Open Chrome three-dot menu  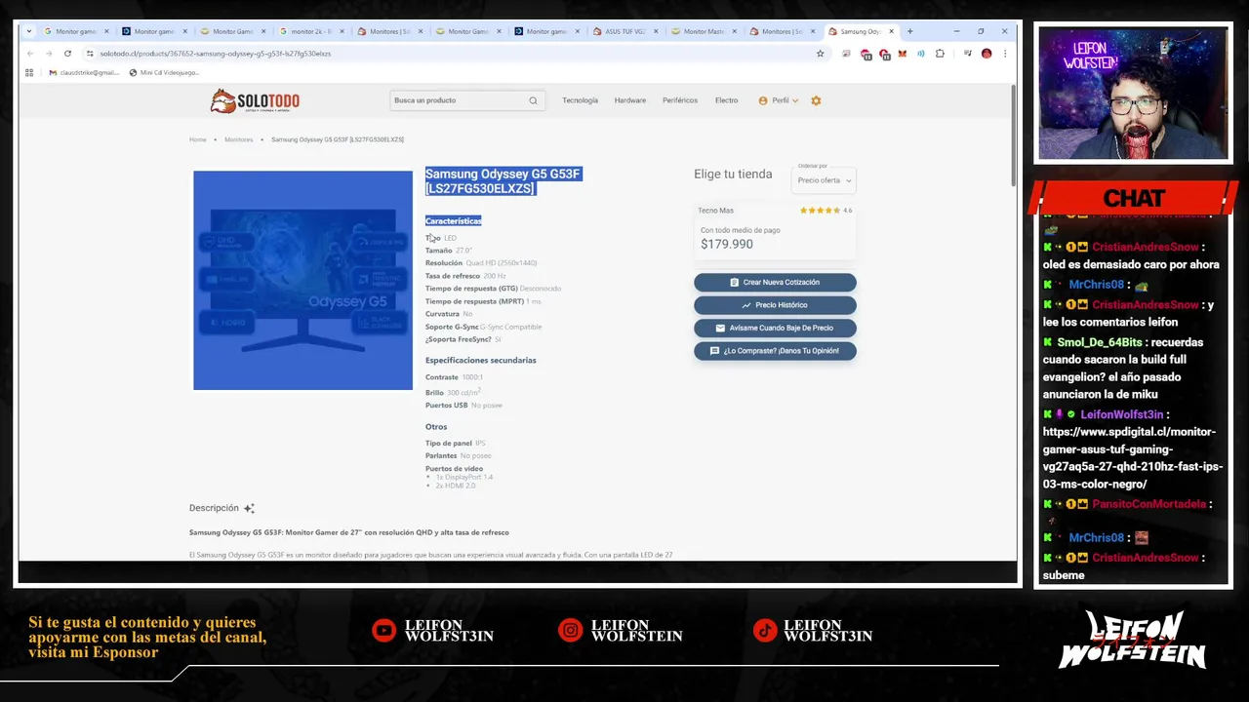click(x=1005, y=54)
